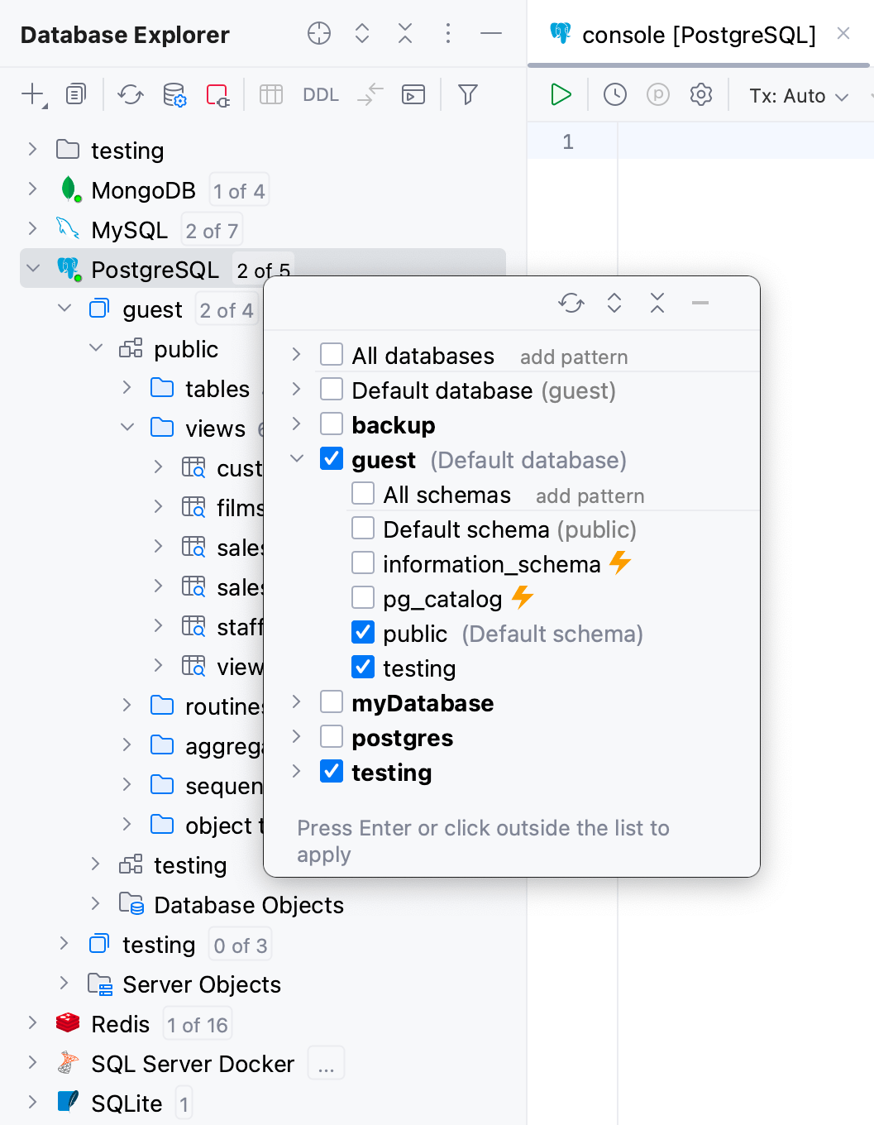Click the locate-in-tree crosshair icon
The width and height of the screenshot is (874, 1125).
(319, 33)
